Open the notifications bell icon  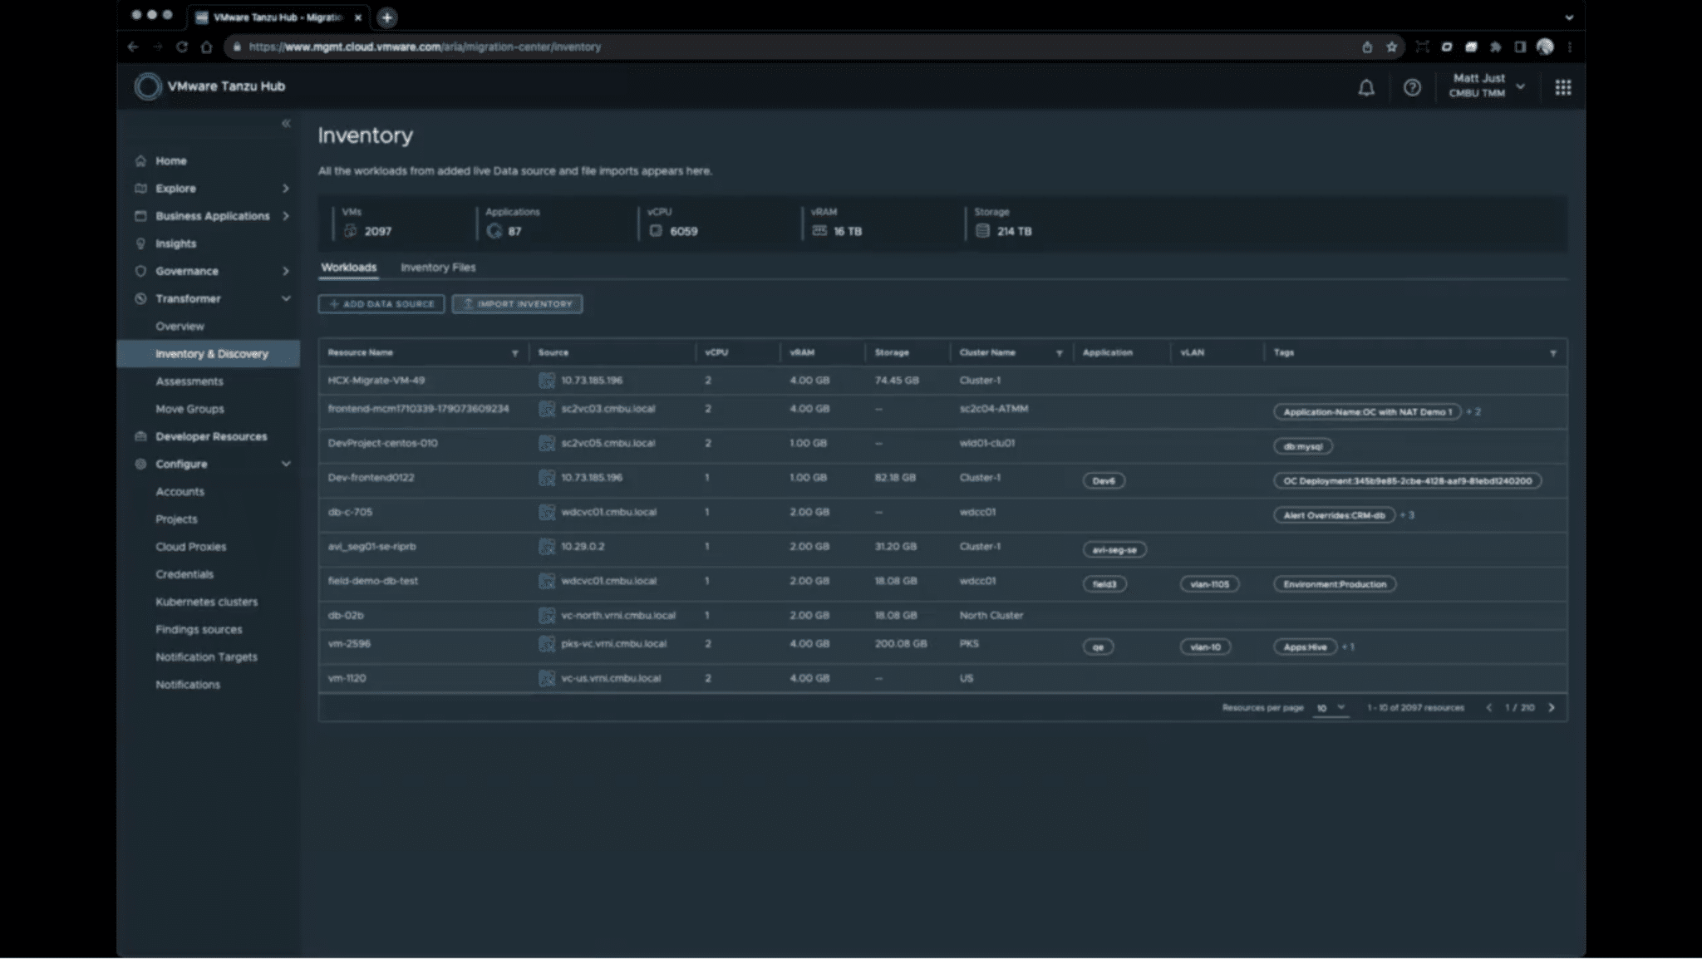pos(1365,87)
